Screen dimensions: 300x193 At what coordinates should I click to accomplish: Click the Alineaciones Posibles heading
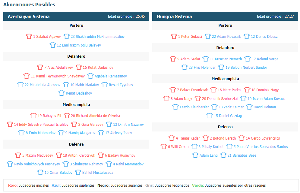point(29,5)
